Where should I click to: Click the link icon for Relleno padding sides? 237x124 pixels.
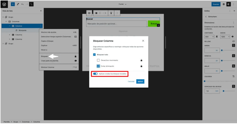pyautogui.click(x=233, y=41)
